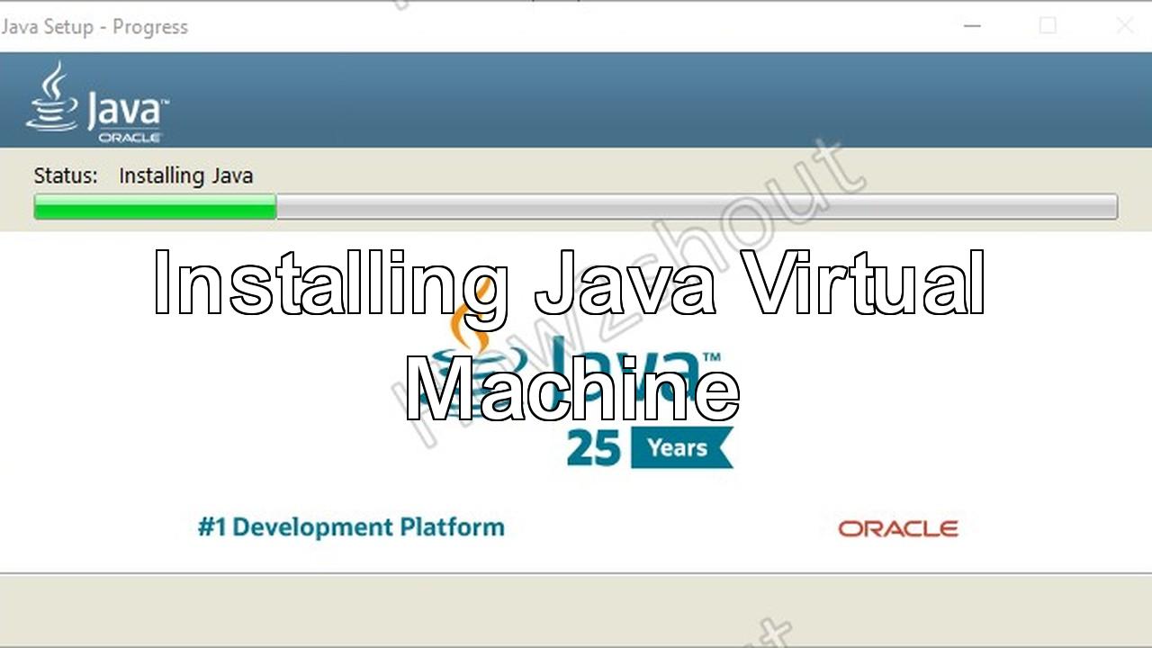Click the word Machine in overlay heading
Image resolution: width=1152 pixels, height=648 pixels.
coord(571,389)
